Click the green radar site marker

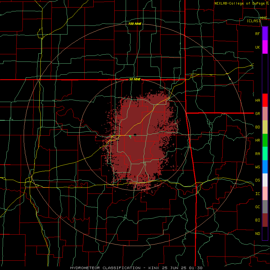point(130,137)
